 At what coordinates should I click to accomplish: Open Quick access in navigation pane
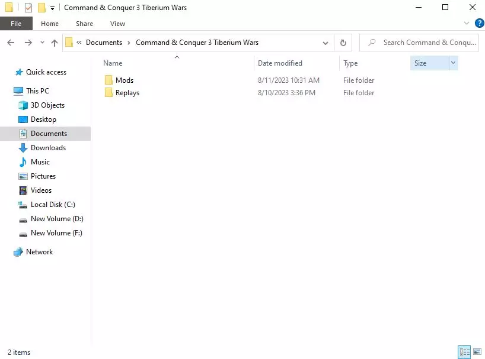(46, 72)
